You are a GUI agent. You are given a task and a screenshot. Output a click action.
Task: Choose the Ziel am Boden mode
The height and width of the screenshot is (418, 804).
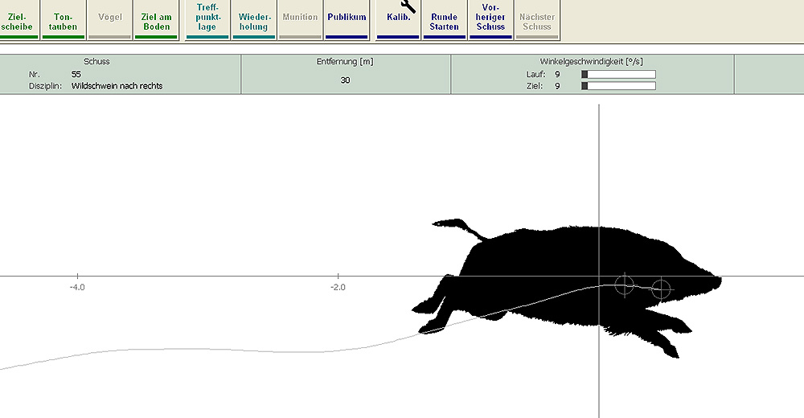coord(156,21)
